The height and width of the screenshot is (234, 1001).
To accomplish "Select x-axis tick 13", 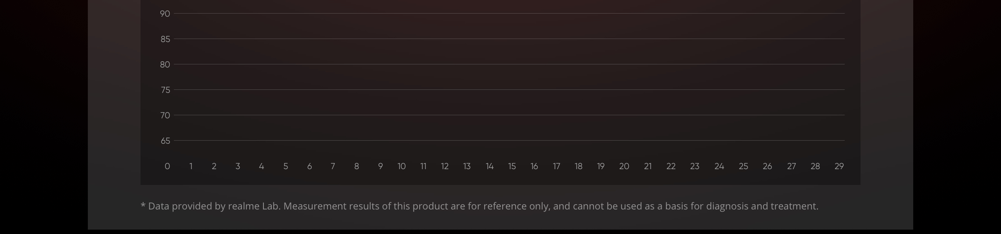I will click(x=467, y=167).
